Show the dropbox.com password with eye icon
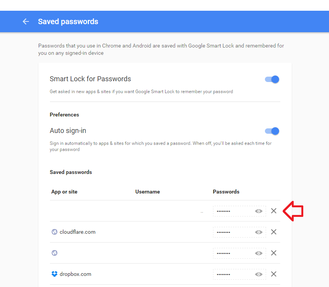Screen dimensions: 329x287 (258, 274)
